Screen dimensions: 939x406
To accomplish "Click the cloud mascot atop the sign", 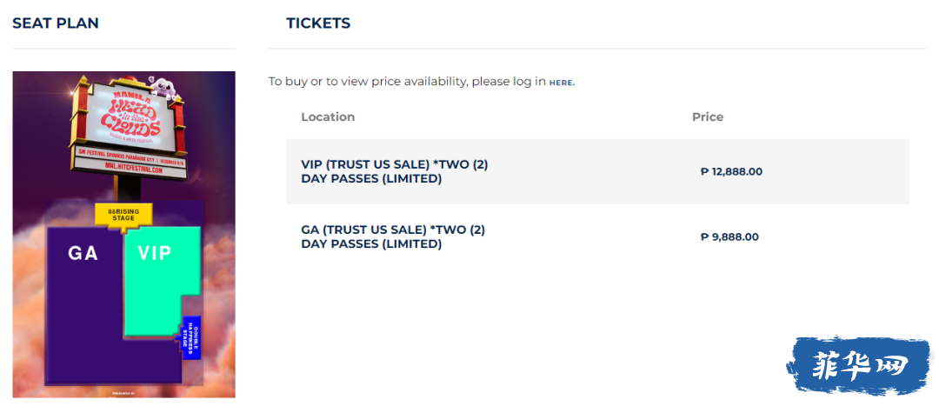I will [x=161, y=86].
